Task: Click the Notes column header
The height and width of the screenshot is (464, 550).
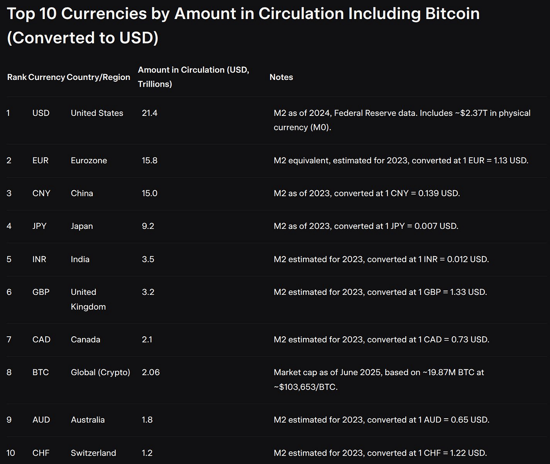Action: 281,77
